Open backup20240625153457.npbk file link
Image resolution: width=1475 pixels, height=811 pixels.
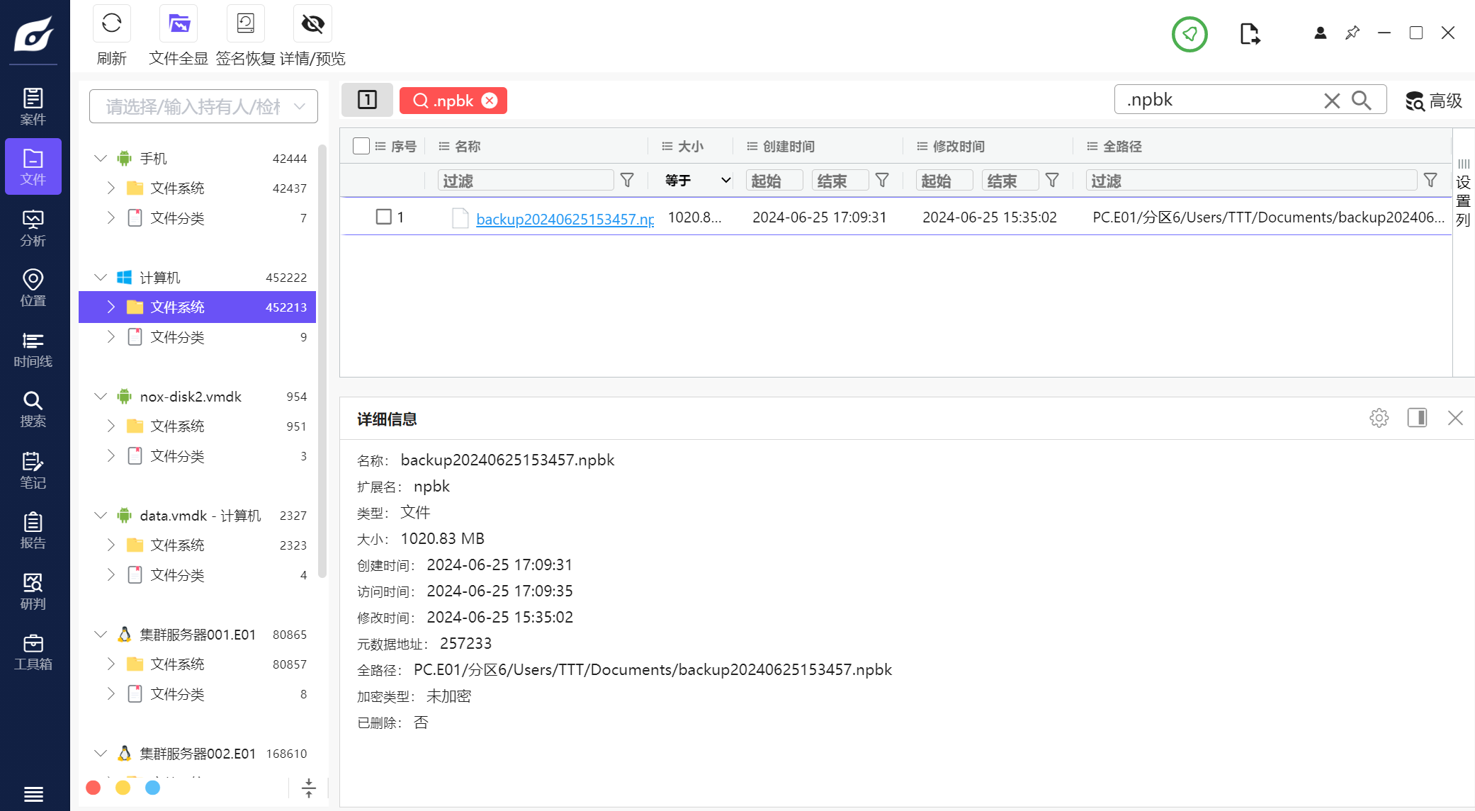[x=565, y=219]
